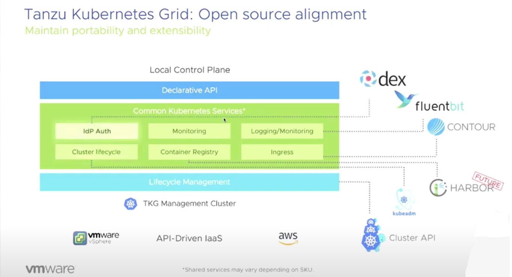The image size is (512, 277).
Task: Click the kubeadm logo icon
Action: pos(404,200)
